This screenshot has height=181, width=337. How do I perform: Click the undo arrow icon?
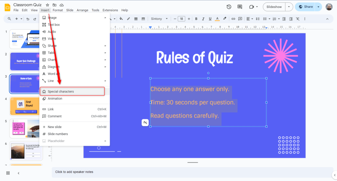(x=28, y=19)
